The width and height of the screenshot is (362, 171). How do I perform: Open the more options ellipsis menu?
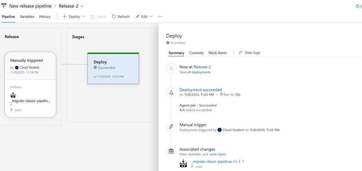[160, 17]
